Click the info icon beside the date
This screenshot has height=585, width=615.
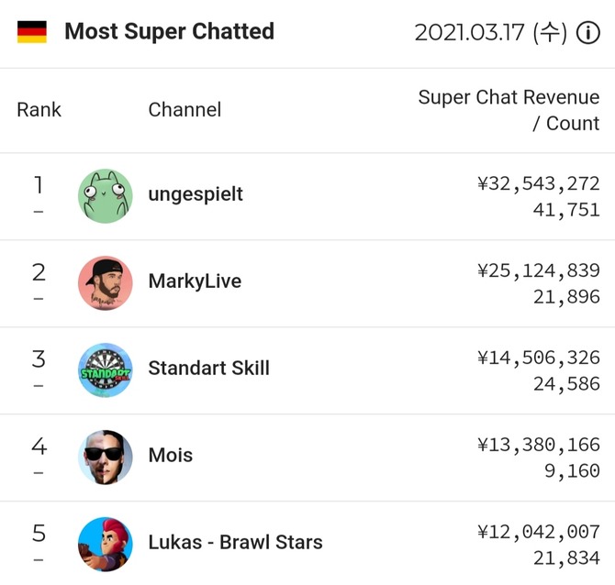click(x=587, y=32)
